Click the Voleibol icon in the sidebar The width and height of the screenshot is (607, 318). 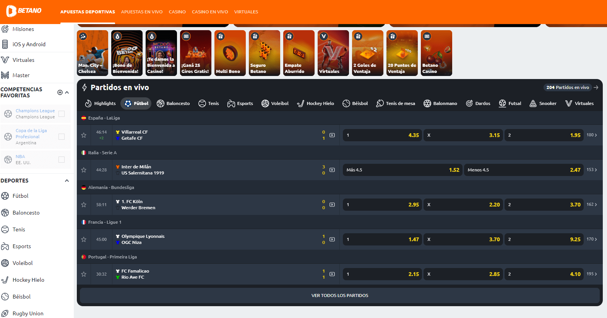pos(5,263)
